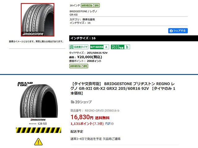Click the yellow-black hazard stripe banner

coord(38,130)
